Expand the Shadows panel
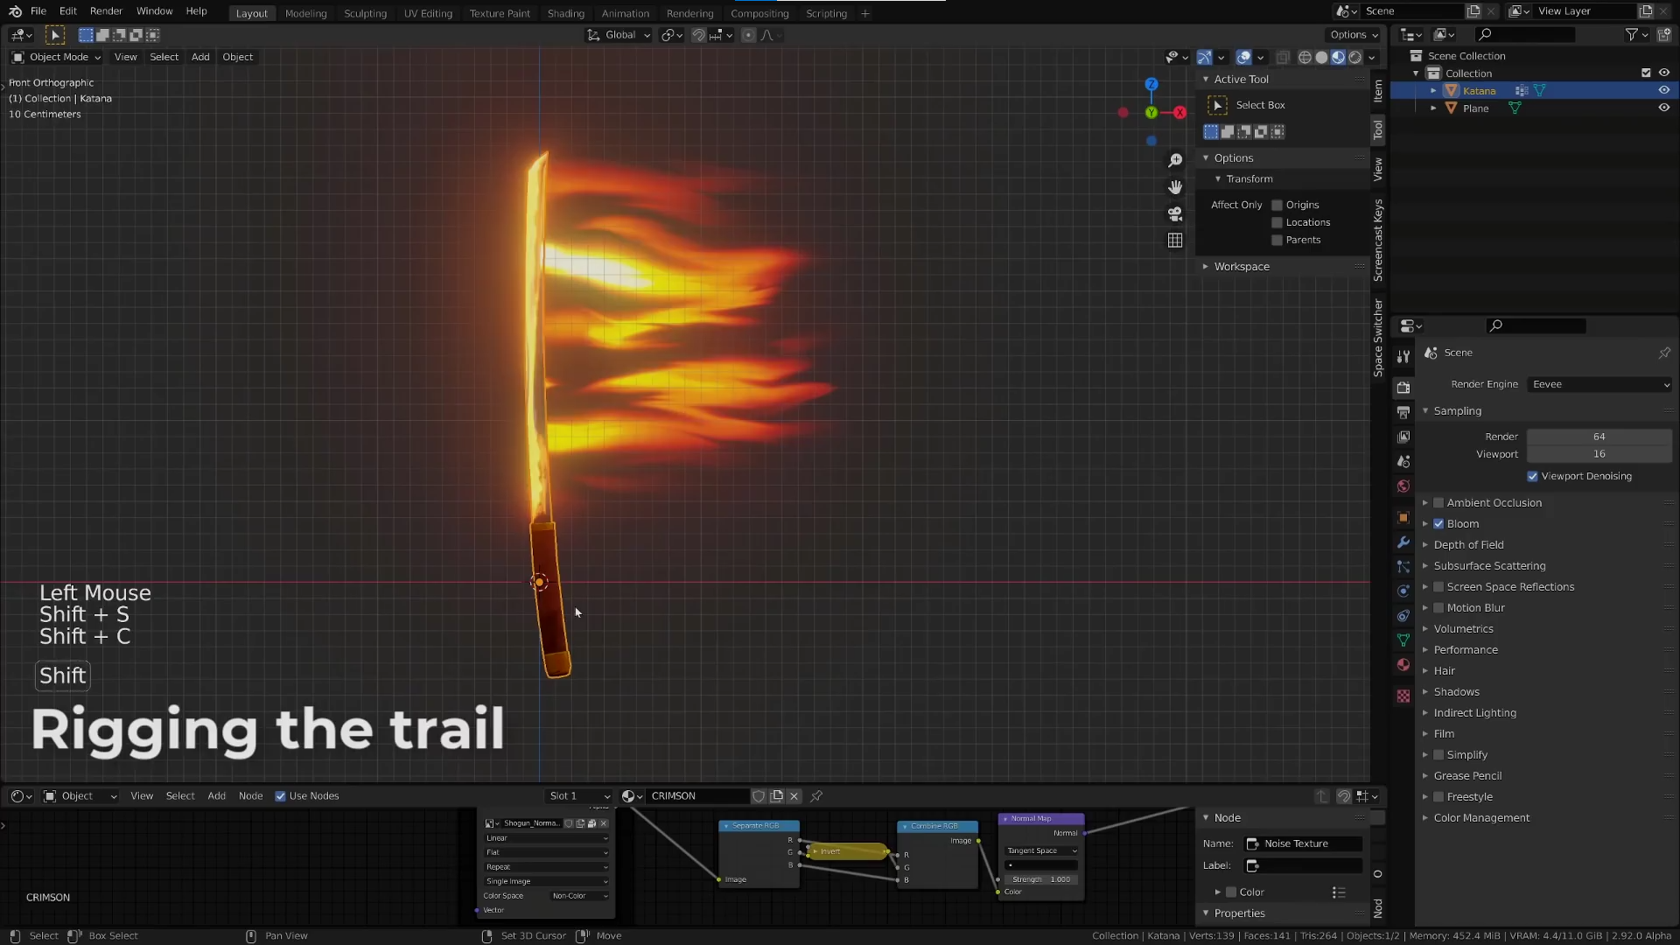 [1456, 692]
